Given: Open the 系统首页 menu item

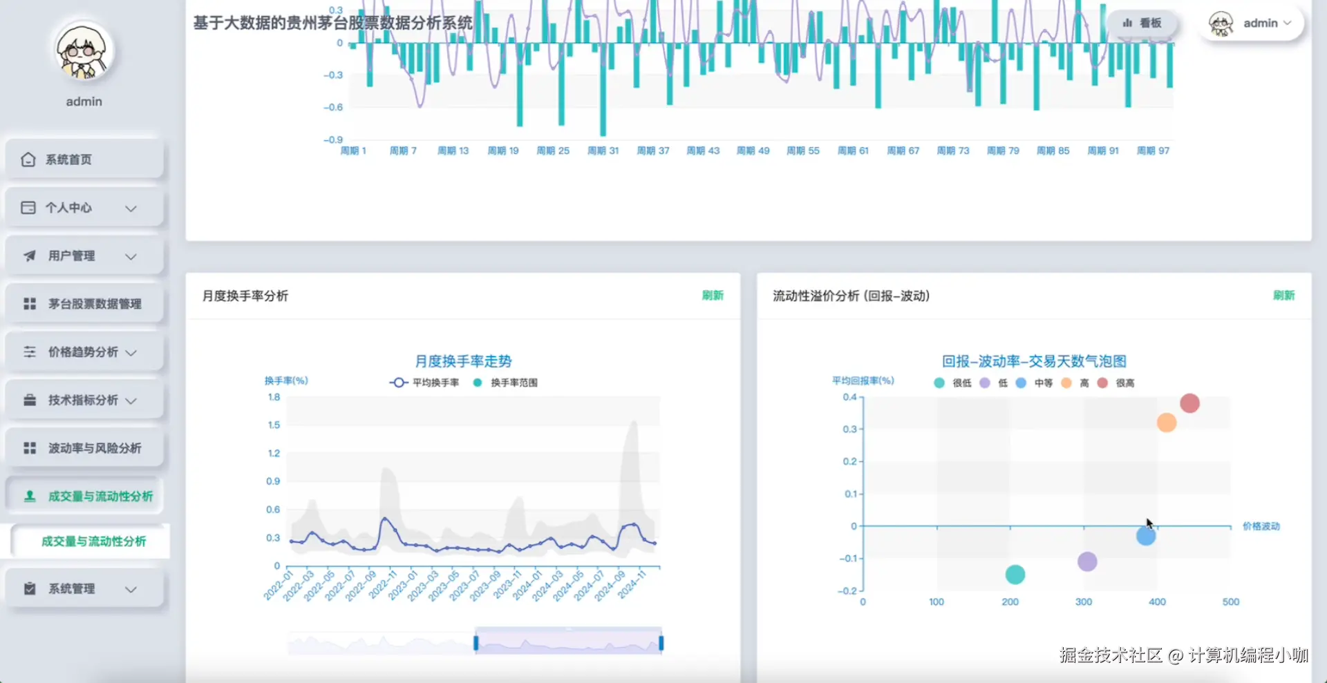Looking at the screenshot, I should click(x=84, y=160).
